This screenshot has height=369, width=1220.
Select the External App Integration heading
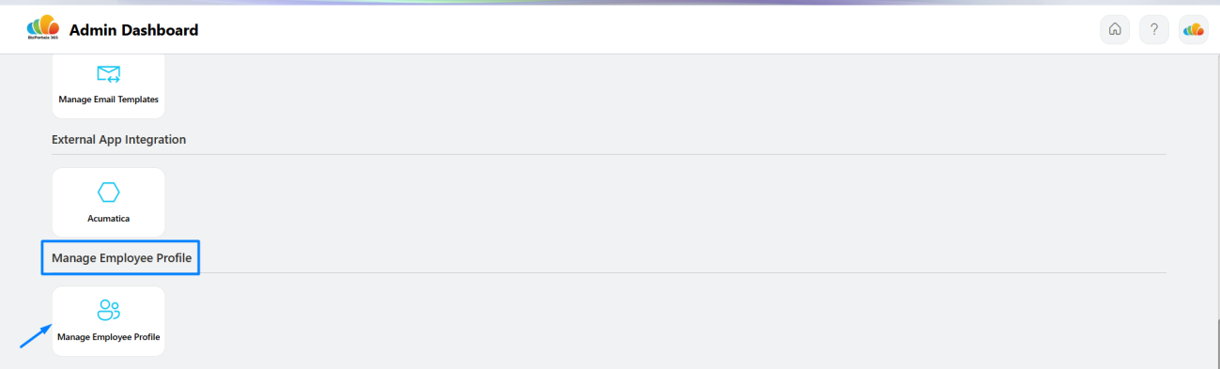[x=119, y=139]
